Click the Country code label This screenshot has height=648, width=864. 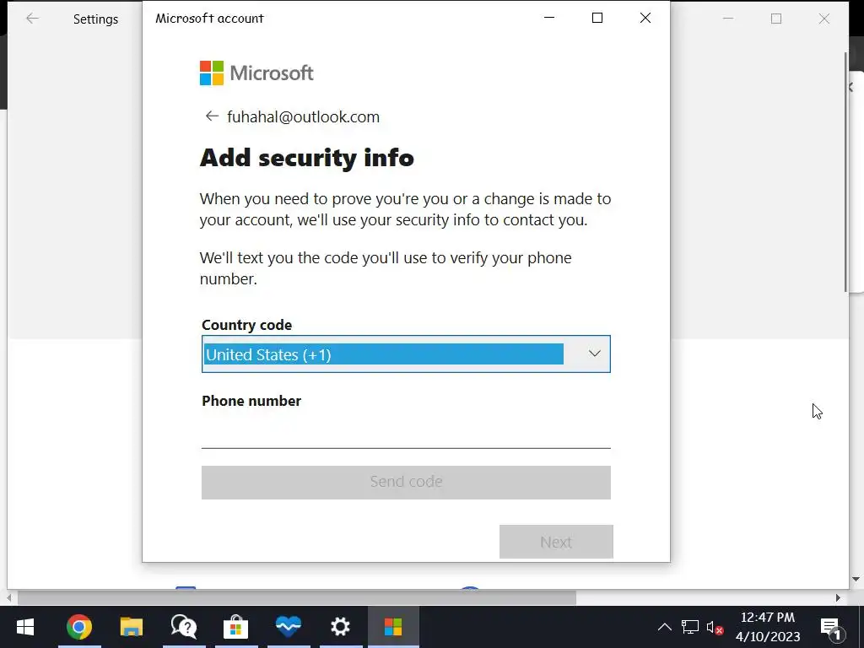click(246, 325)
